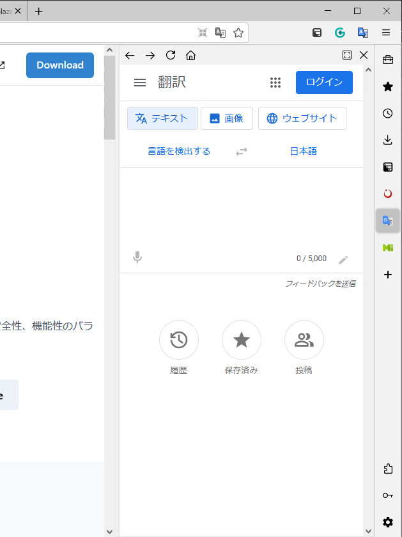Open sidebar settings gear
402x537 pixels.
point(388,522)
